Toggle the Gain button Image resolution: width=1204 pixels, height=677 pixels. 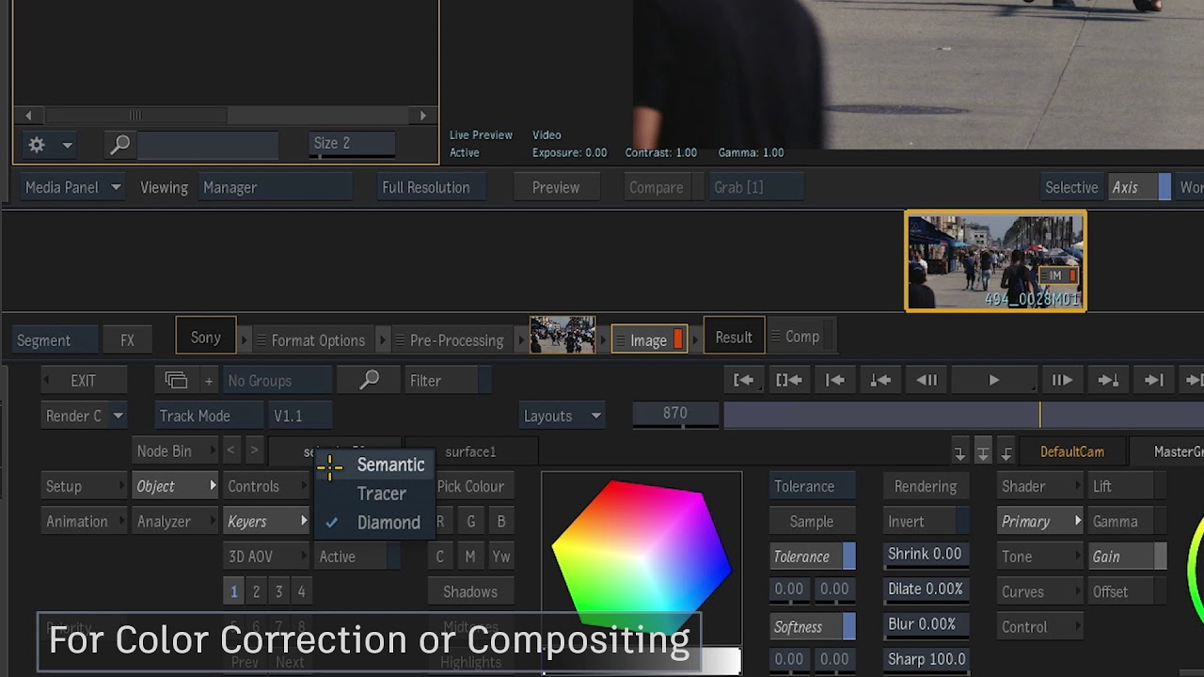point(1127,557)
